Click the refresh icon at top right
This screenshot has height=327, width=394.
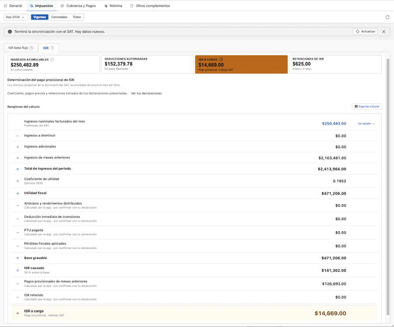[x=387, y=18]
